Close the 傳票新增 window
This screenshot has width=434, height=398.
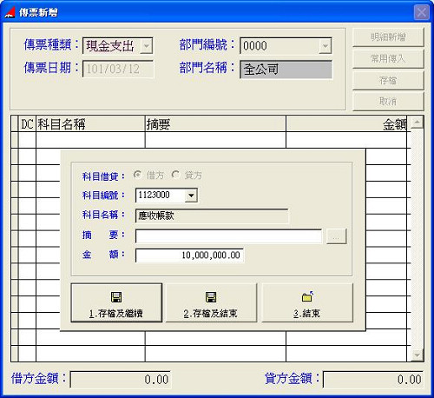point(421,12)
